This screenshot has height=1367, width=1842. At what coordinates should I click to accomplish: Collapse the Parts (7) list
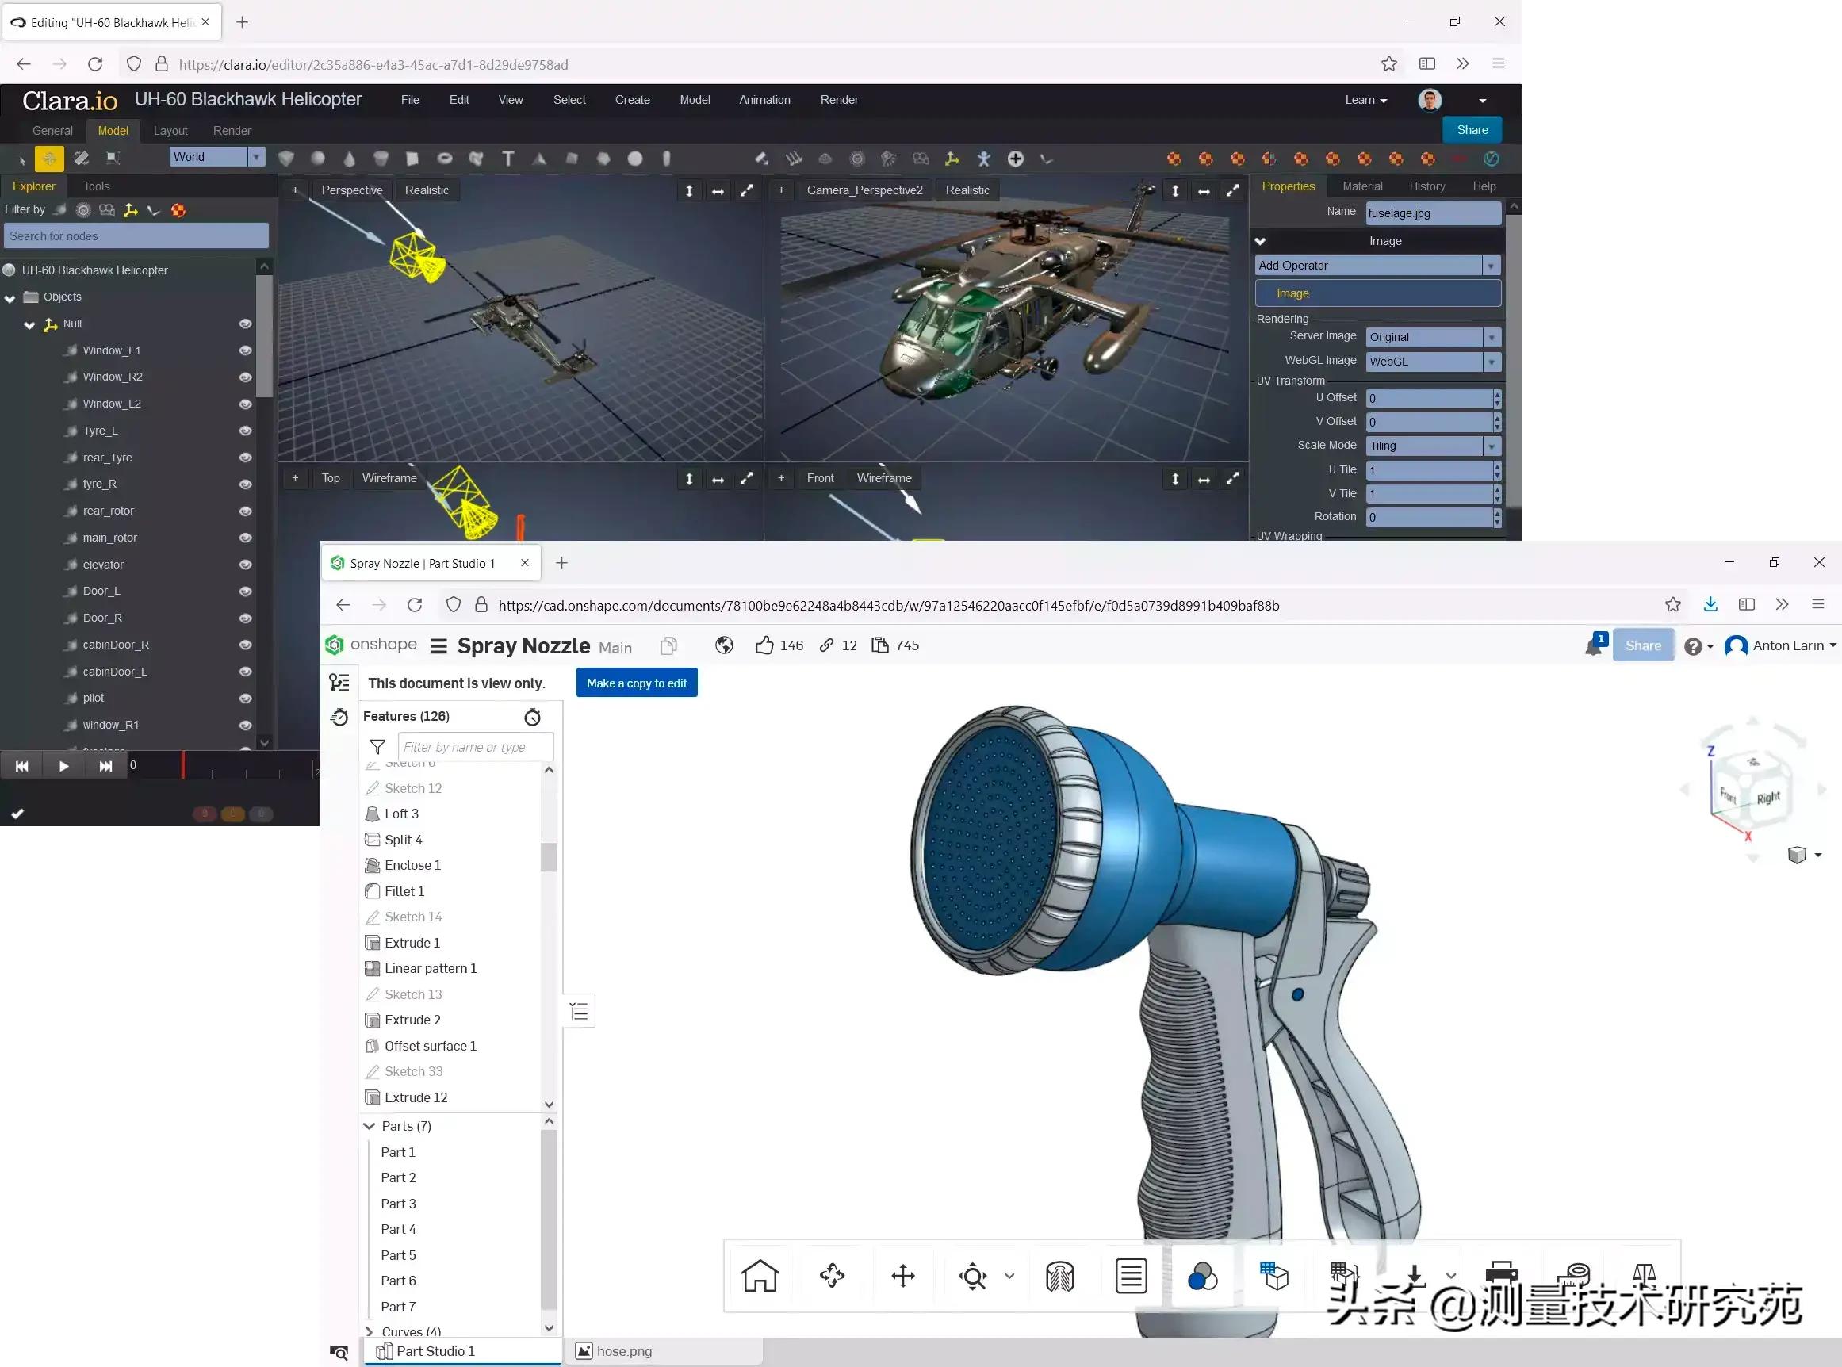(x=370, y=1125)
